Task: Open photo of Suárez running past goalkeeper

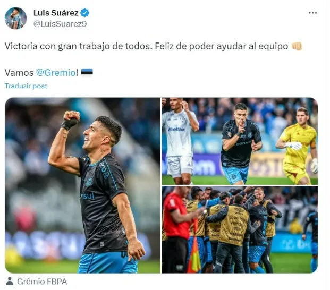Action: 240,141
